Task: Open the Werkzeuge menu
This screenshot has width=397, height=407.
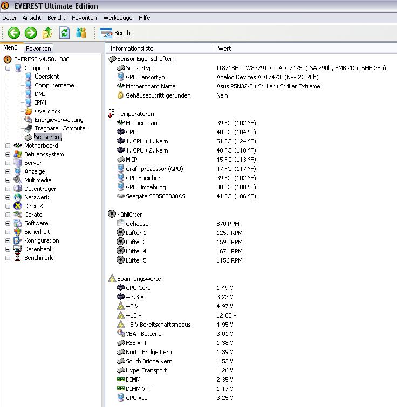Action: (118, 18)
